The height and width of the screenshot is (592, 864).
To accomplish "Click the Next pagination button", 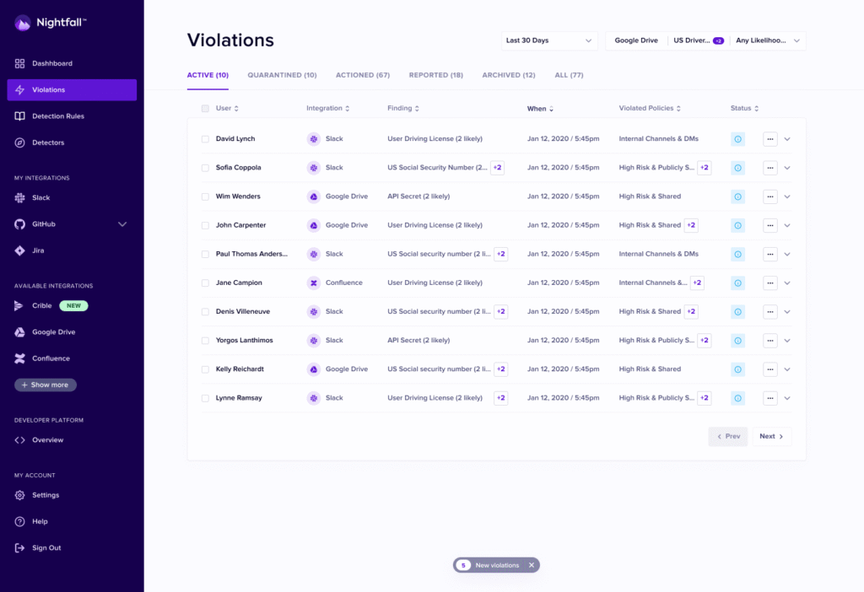I will click(x=771, y=437).
